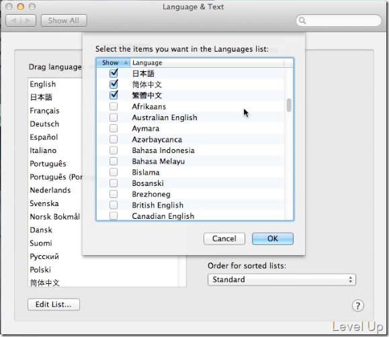The image size is (389, 337).
Task: Click the Cancel button
Action: (224, 238)
